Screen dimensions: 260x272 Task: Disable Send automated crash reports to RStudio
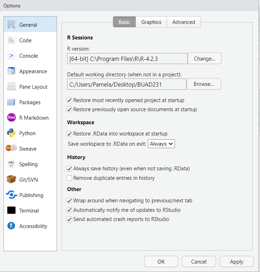[69, 220]
